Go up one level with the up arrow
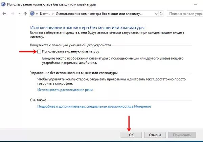Viewport: 203px width, 142px height. pyautogui.click(x=25, y=14)
